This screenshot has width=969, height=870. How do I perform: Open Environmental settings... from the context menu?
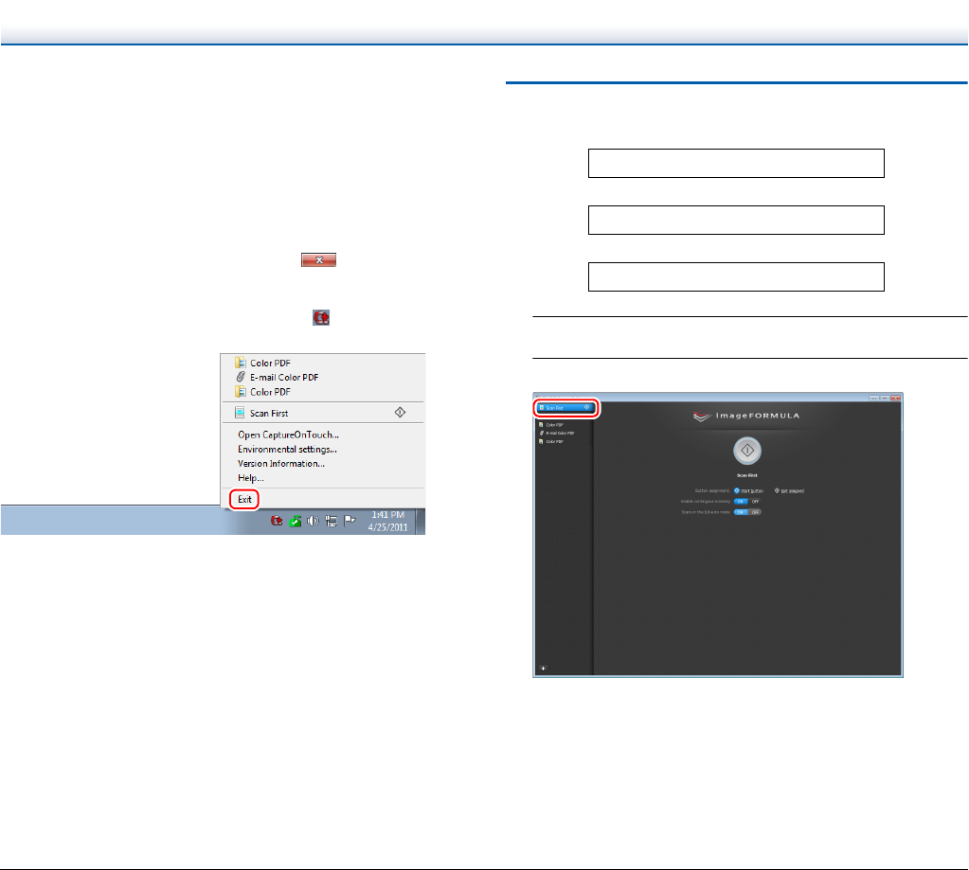click(x=287, y=449)
